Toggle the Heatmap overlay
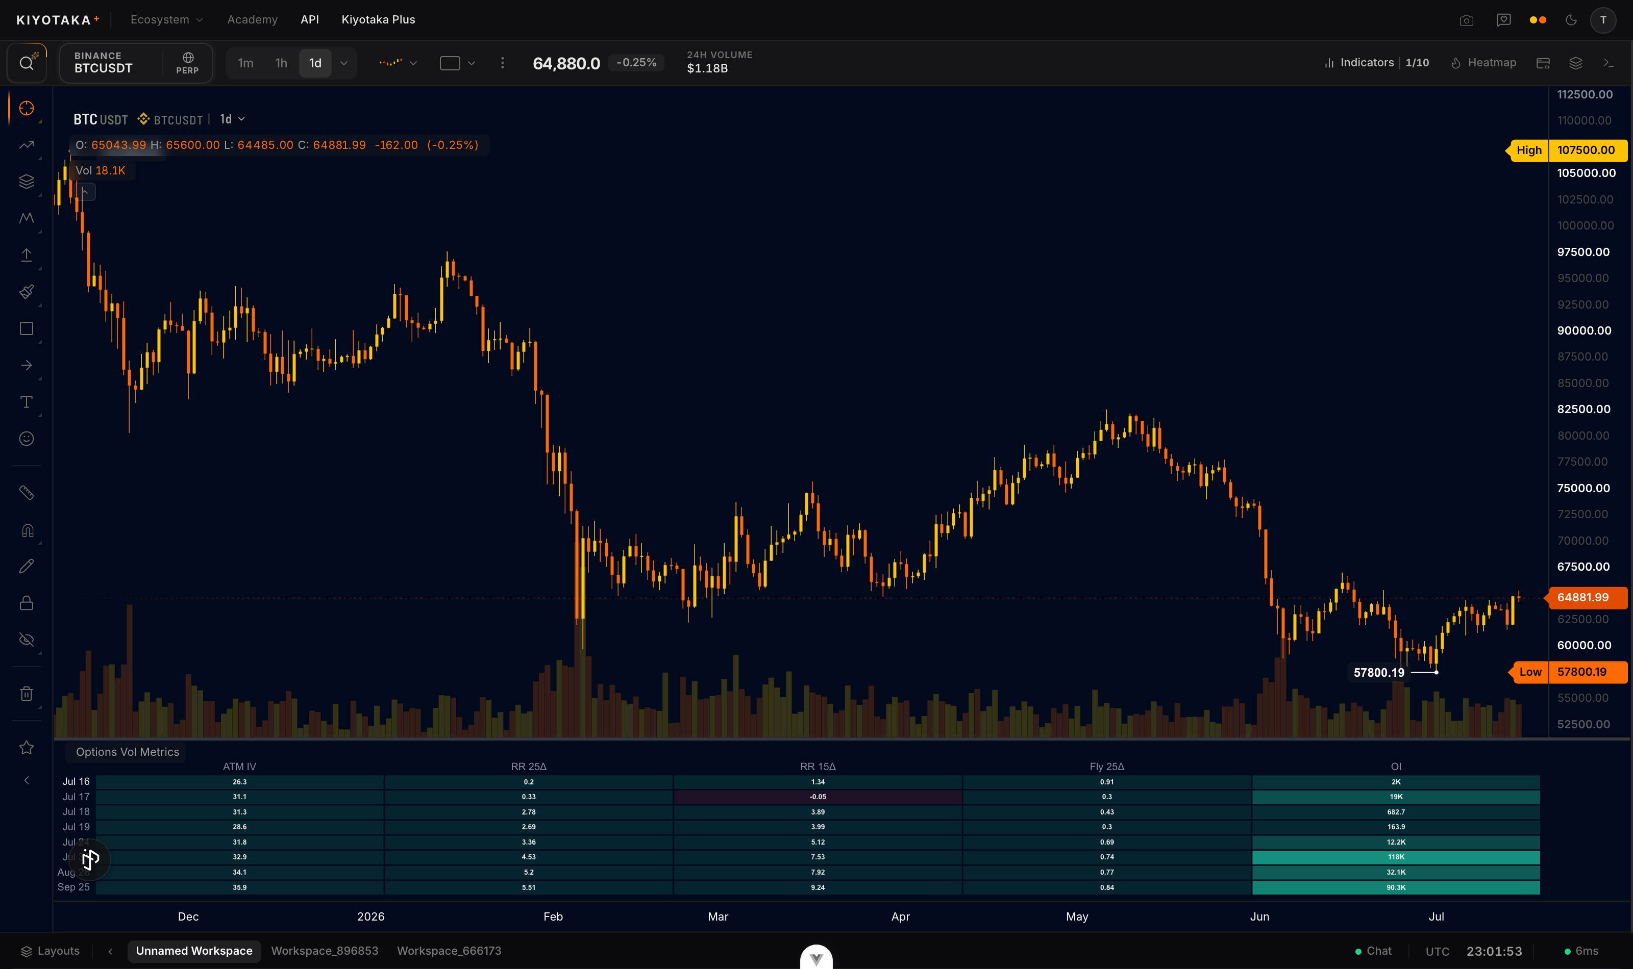 1483,63
